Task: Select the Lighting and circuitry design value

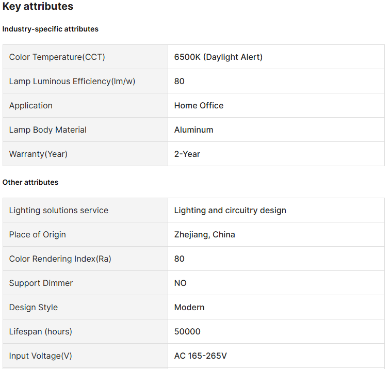Action: (x=230, y=210)
